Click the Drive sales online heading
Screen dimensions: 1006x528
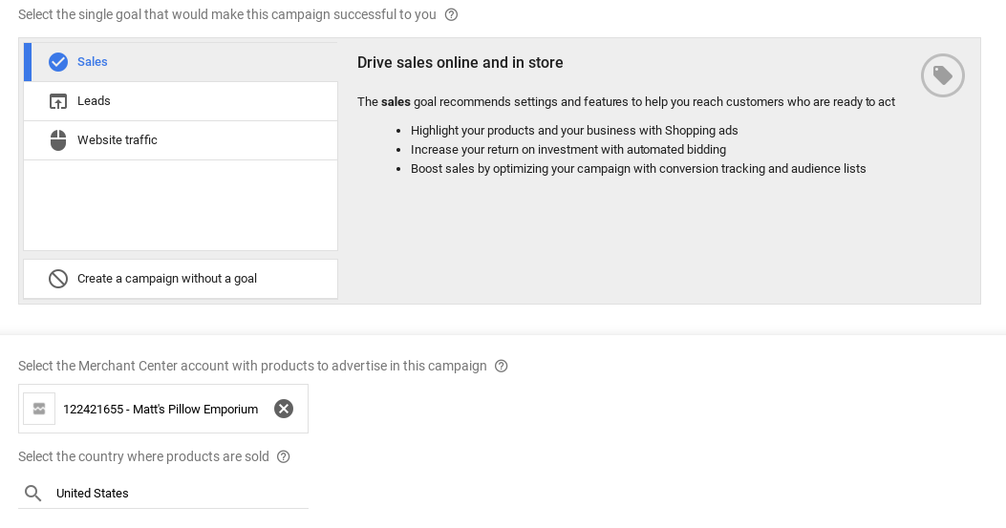(x=460, y=63)
